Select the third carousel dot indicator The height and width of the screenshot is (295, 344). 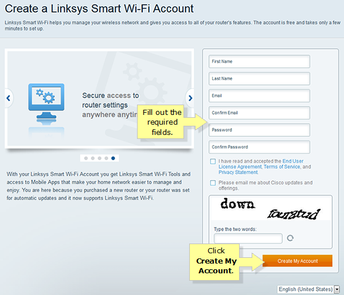click(100, 158)
